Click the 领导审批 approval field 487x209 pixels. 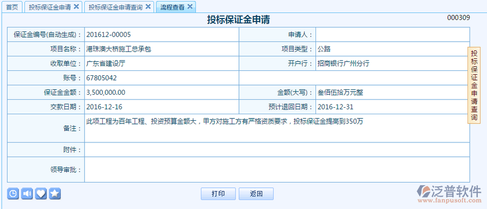tap(277, 169)
